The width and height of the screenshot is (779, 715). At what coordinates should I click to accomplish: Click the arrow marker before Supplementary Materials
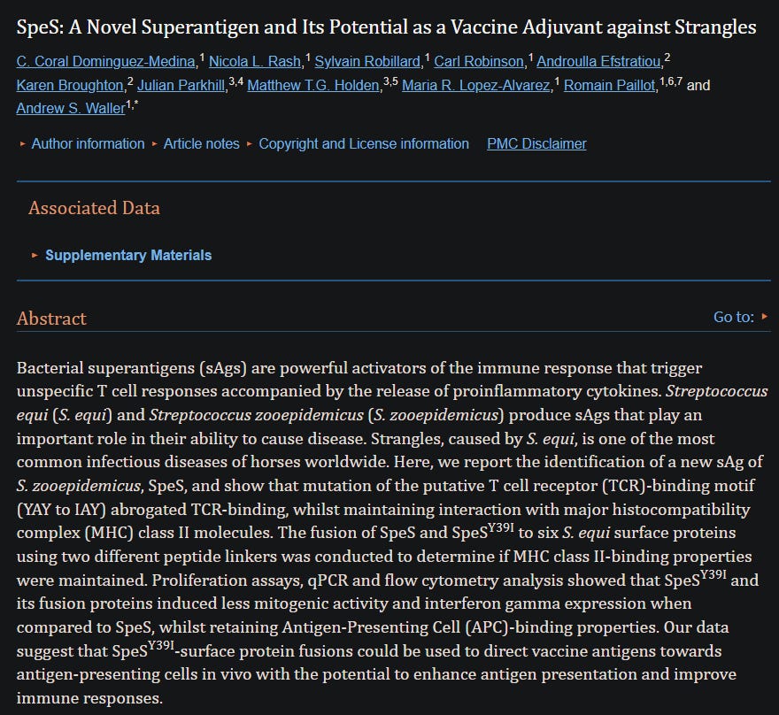pyautogui.click(x=34, y=255)
